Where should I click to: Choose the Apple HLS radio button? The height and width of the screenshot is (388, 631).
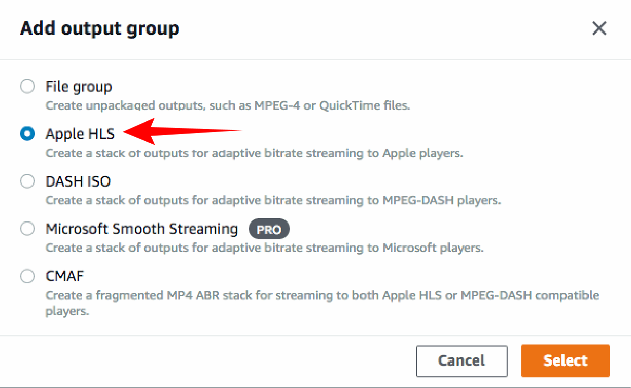[x=27, y=134]
